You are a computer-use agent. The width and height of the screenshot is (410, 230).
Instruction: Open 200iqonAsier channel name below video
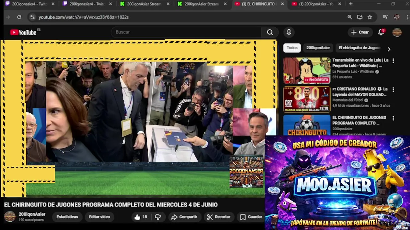[32, 214]
